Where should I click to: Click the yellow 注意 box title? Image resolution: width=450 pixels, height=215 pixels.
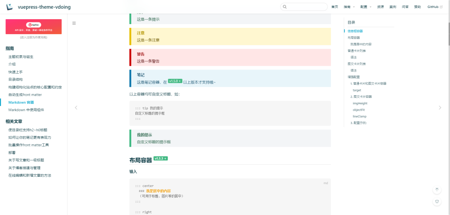point(141,33)
